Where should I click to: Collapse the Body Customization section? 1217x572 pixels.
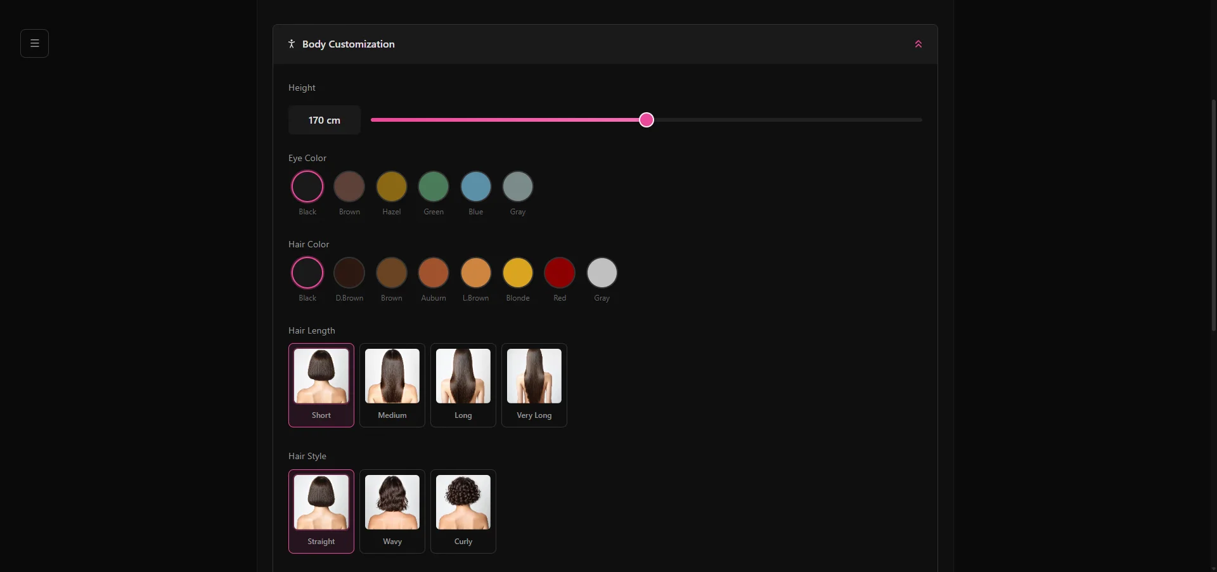[918, 44]
